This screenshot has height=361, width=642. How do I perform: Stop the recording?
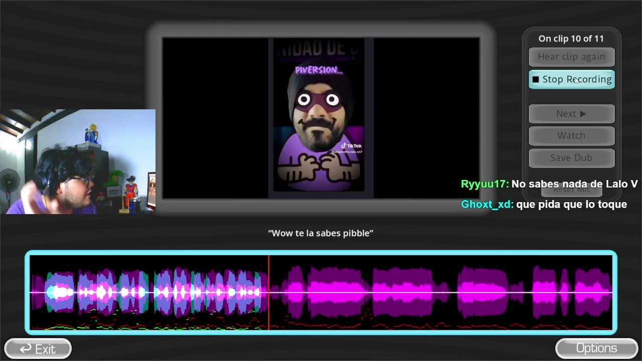[x=571, y=79]
